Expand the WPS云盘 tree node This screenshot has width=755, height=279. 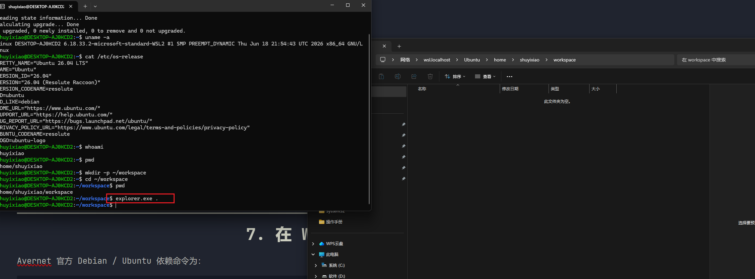(313, 244)
